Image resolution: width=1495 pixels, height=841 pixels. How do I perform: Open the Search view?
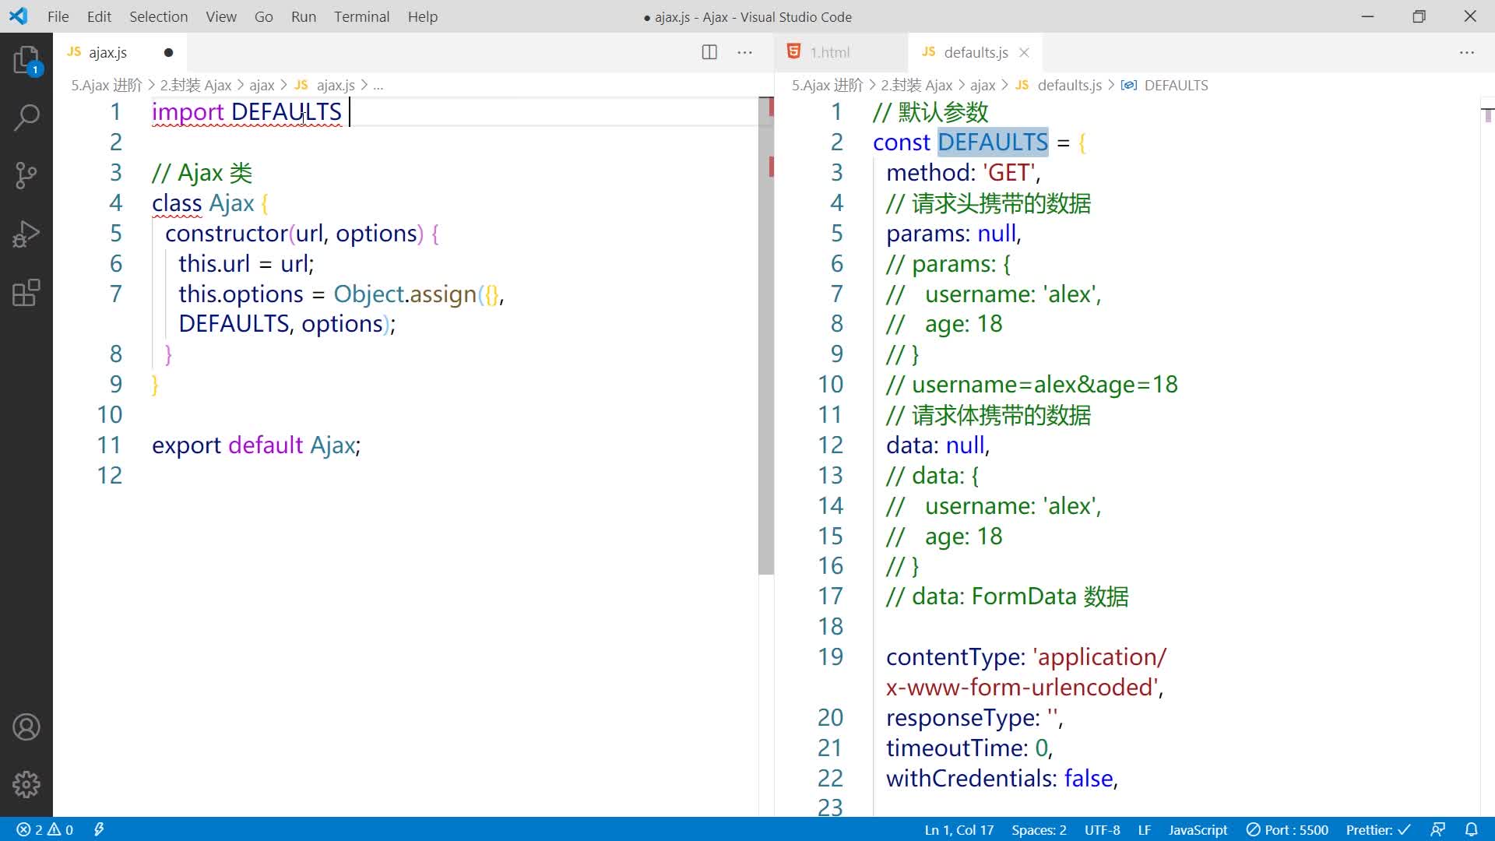(26, 118)
